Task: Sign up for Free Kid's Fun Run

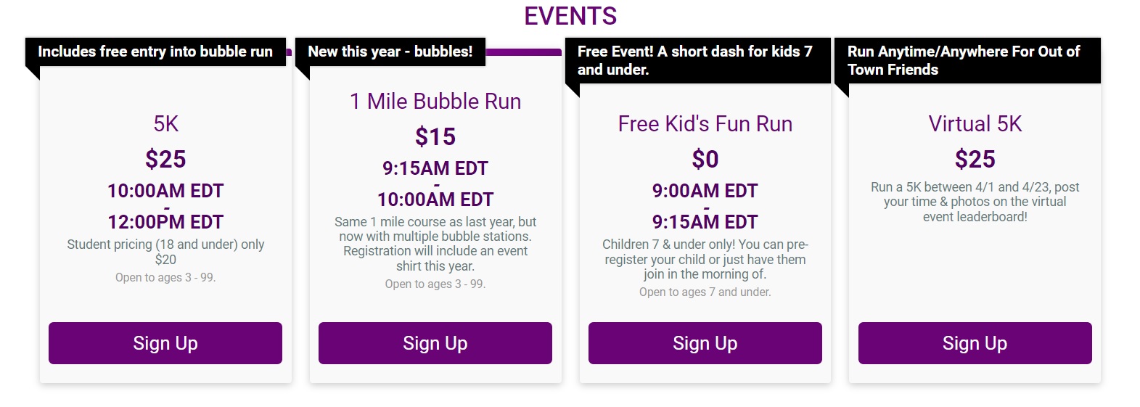Action: click(x=705, y=343)
